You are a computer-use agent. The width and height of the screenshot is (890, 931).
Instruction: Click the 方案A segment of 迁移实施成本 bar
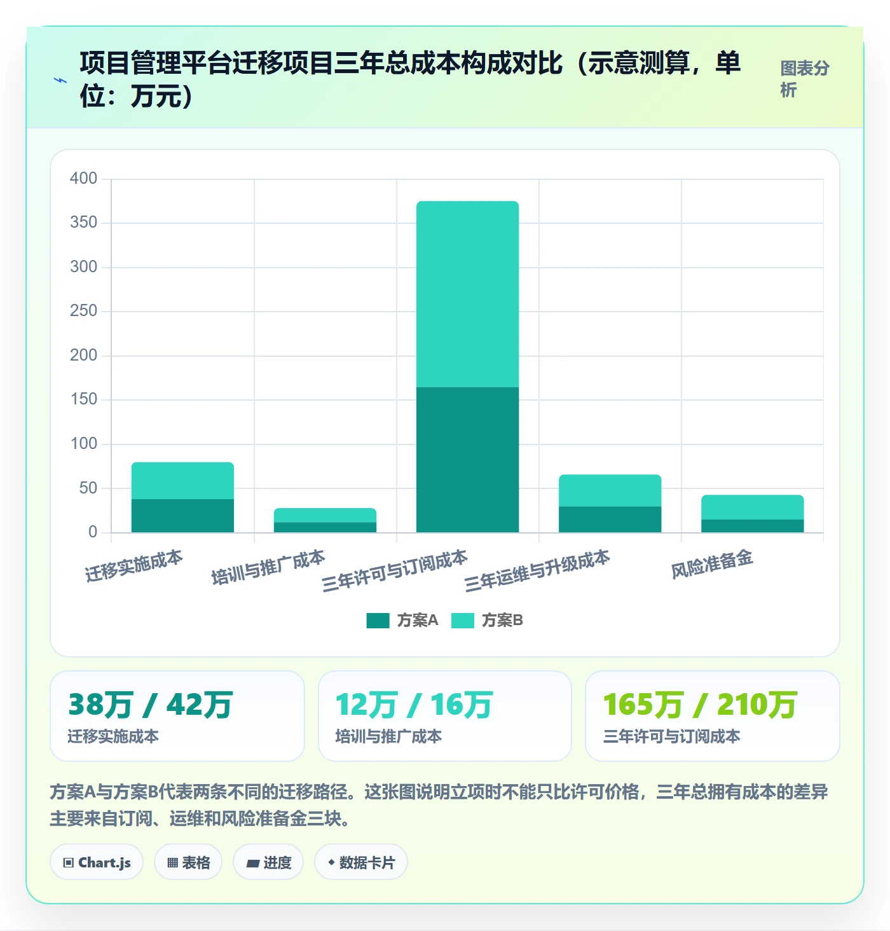tap(182, 516)
